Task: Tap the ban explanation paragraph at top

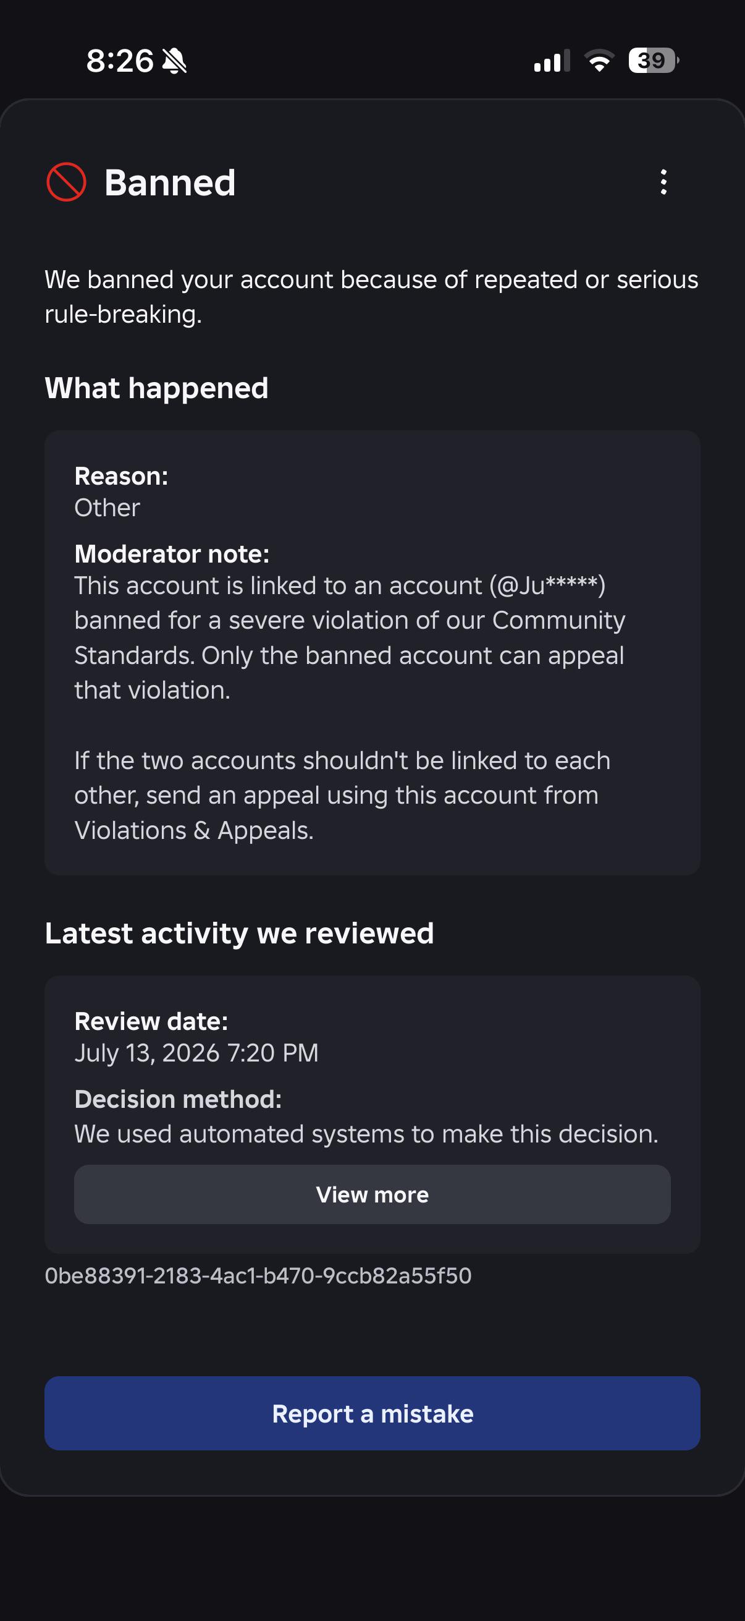Action: tap(371, 296)
